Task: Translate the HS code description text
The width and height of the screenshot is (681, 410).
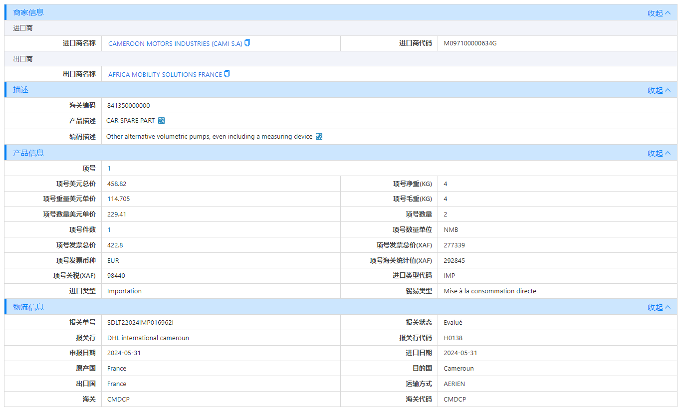Action: pos(318,136)
